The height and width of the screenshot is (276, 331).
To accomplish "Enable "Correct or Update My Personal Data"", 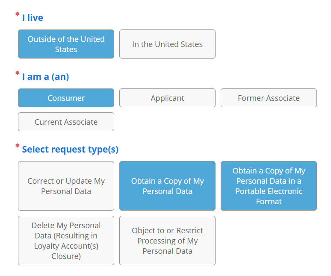I will [66, 186].
